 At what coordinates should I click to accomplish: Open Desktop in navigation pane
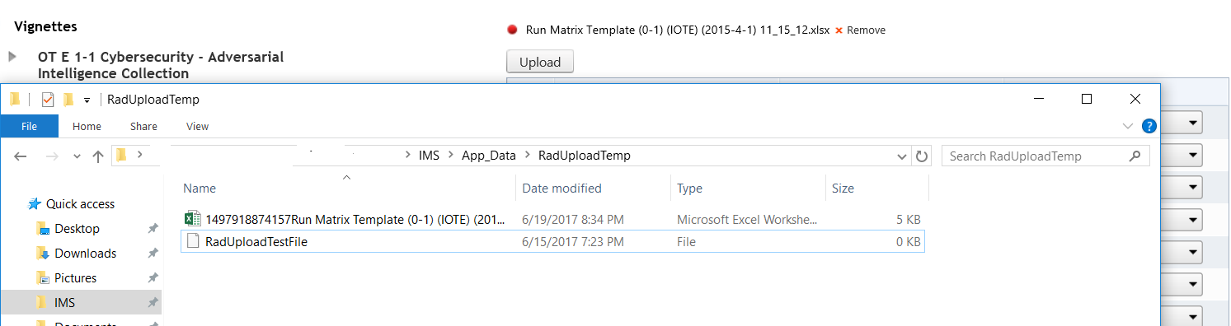pos(77,229)
